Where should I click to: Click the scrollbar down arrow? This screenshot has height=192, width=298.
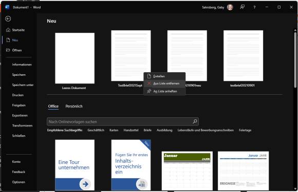(x=295, y=189)
